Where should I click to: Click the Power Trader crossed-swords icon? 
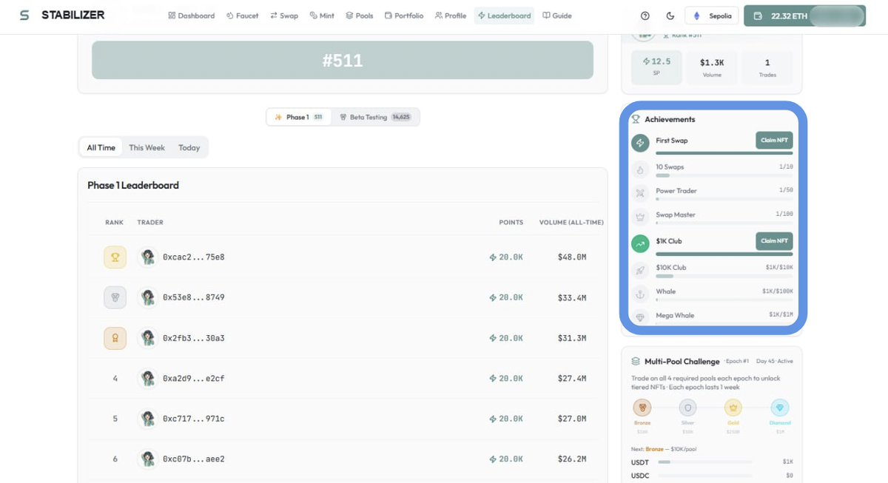point(640,193)
